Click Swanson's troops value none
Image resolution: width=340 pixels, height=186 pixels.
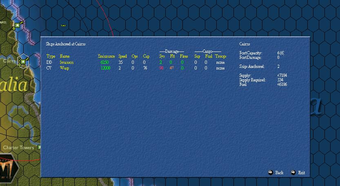tap(220, 63)
